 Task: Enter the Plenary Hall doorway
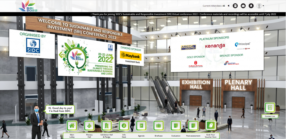[238, 102]
